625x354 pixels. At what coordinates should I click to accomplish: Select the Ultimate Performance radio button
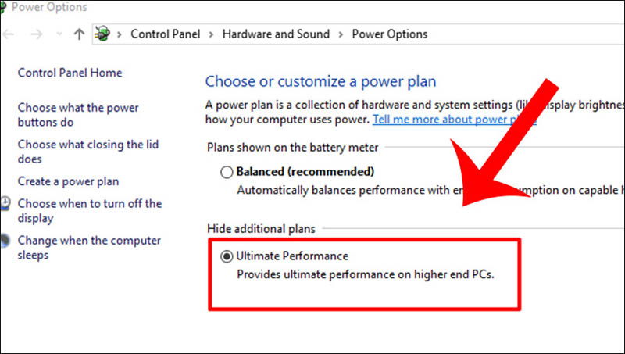(227, 256)
